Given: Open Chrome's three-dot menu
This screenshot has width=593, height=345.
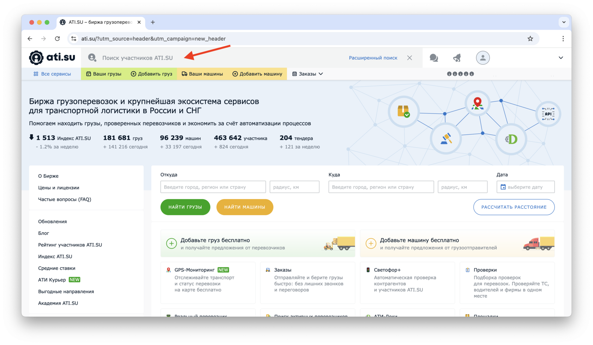Looking at the screenshot, I should coord(563,39).
